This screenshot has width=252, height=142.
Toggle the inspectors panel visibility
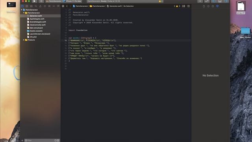(226, 1)
